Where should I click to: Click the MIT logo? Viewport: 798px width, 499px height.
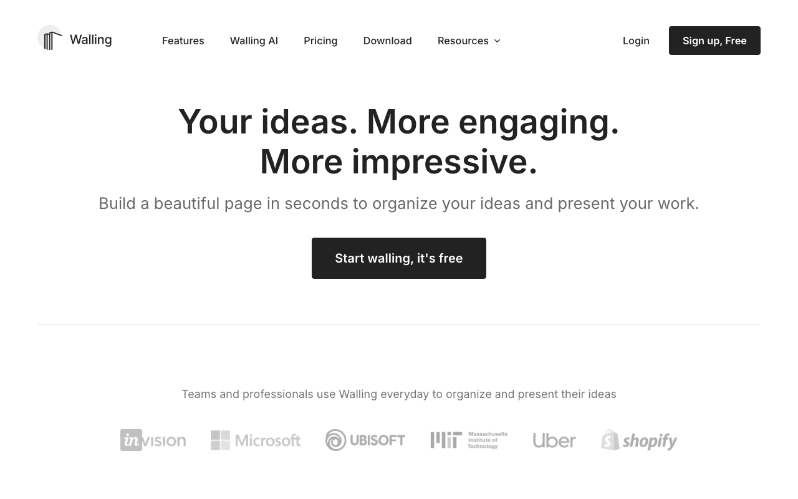[x=469, y=440]
